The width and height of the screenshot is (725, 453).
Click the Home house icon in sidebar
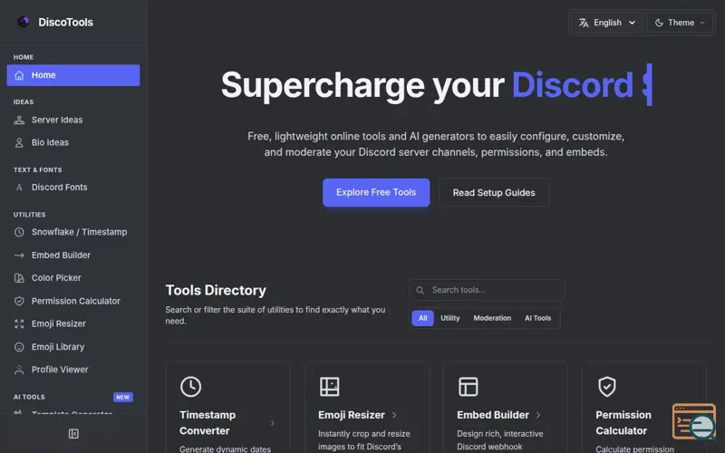[x=19, y=75]
